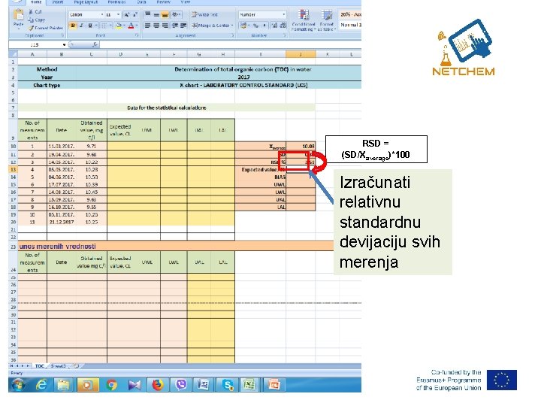Open the Formulas ribbon tab
Image resolution: width=541 pixels, height=406 pixels.
[116, 2]
